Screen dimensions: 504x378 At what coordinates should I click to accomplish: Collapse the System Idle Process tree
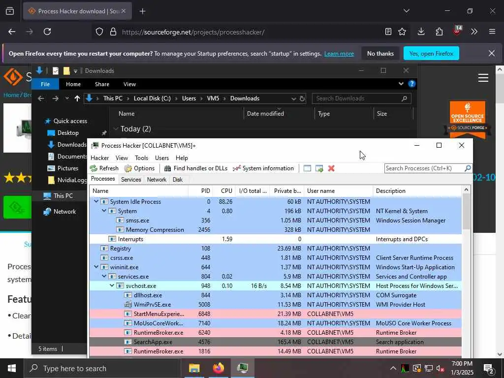click(96, 201)
